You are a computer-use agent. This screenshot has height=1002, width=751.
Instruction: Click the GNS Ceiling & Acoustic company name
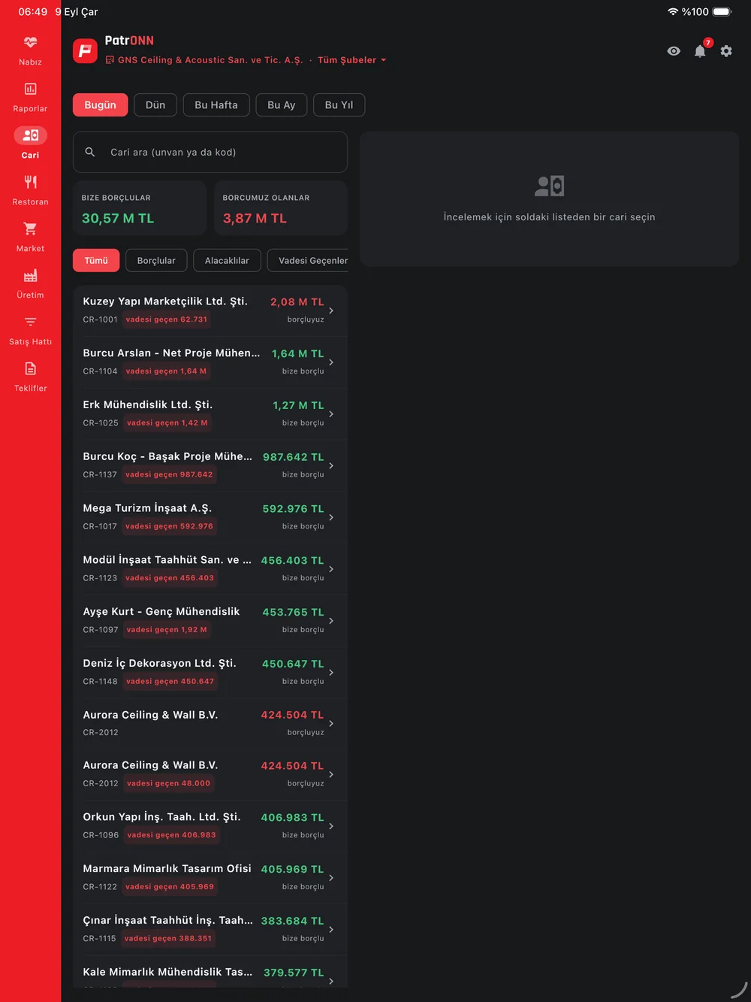tap(210, 60)
